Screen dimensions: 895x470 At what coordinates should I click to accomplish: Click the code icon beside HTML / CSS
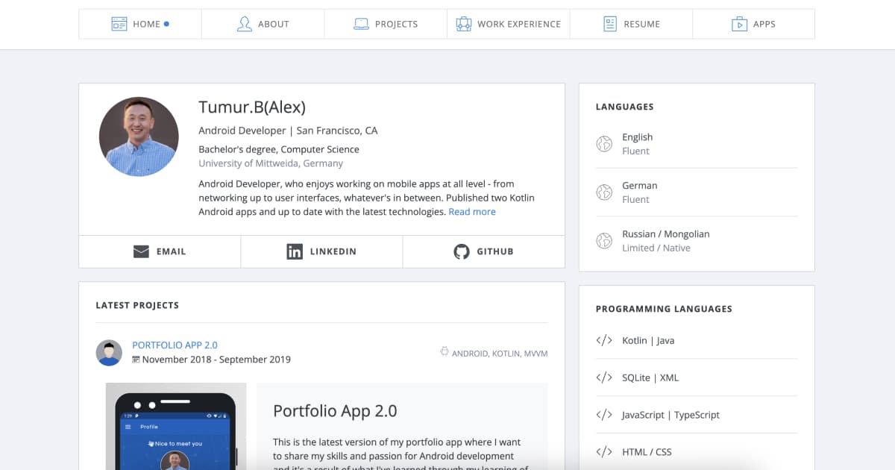click(603, 452)
